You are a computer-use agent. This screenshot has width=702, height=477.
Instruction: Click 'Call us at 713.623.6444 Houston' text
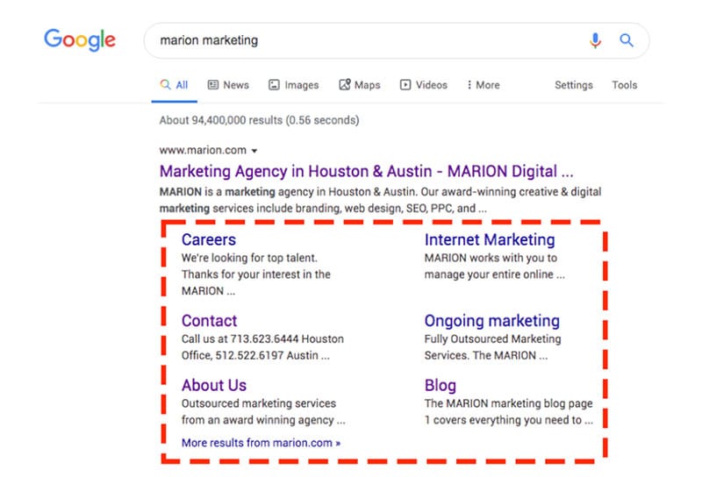point(262,339)
